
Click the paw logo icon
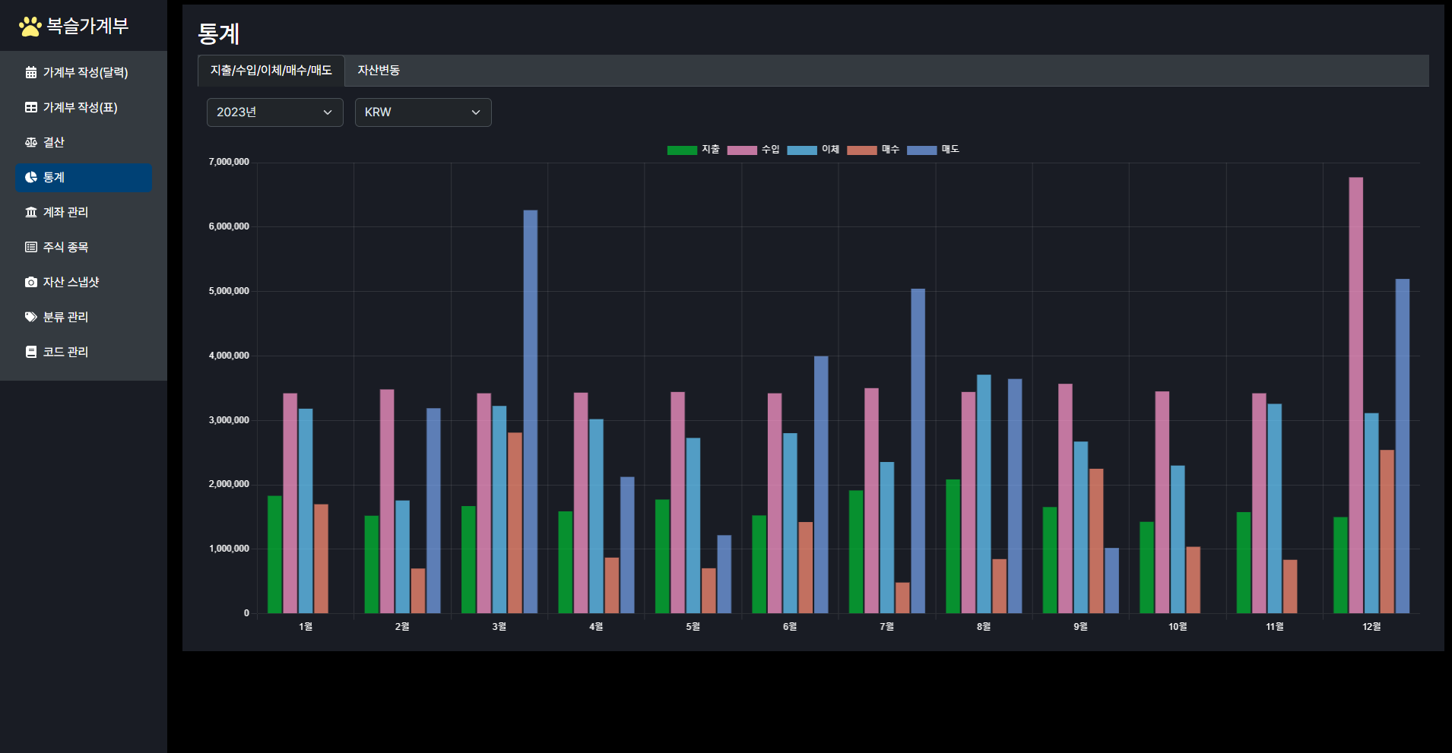[30, 27]
